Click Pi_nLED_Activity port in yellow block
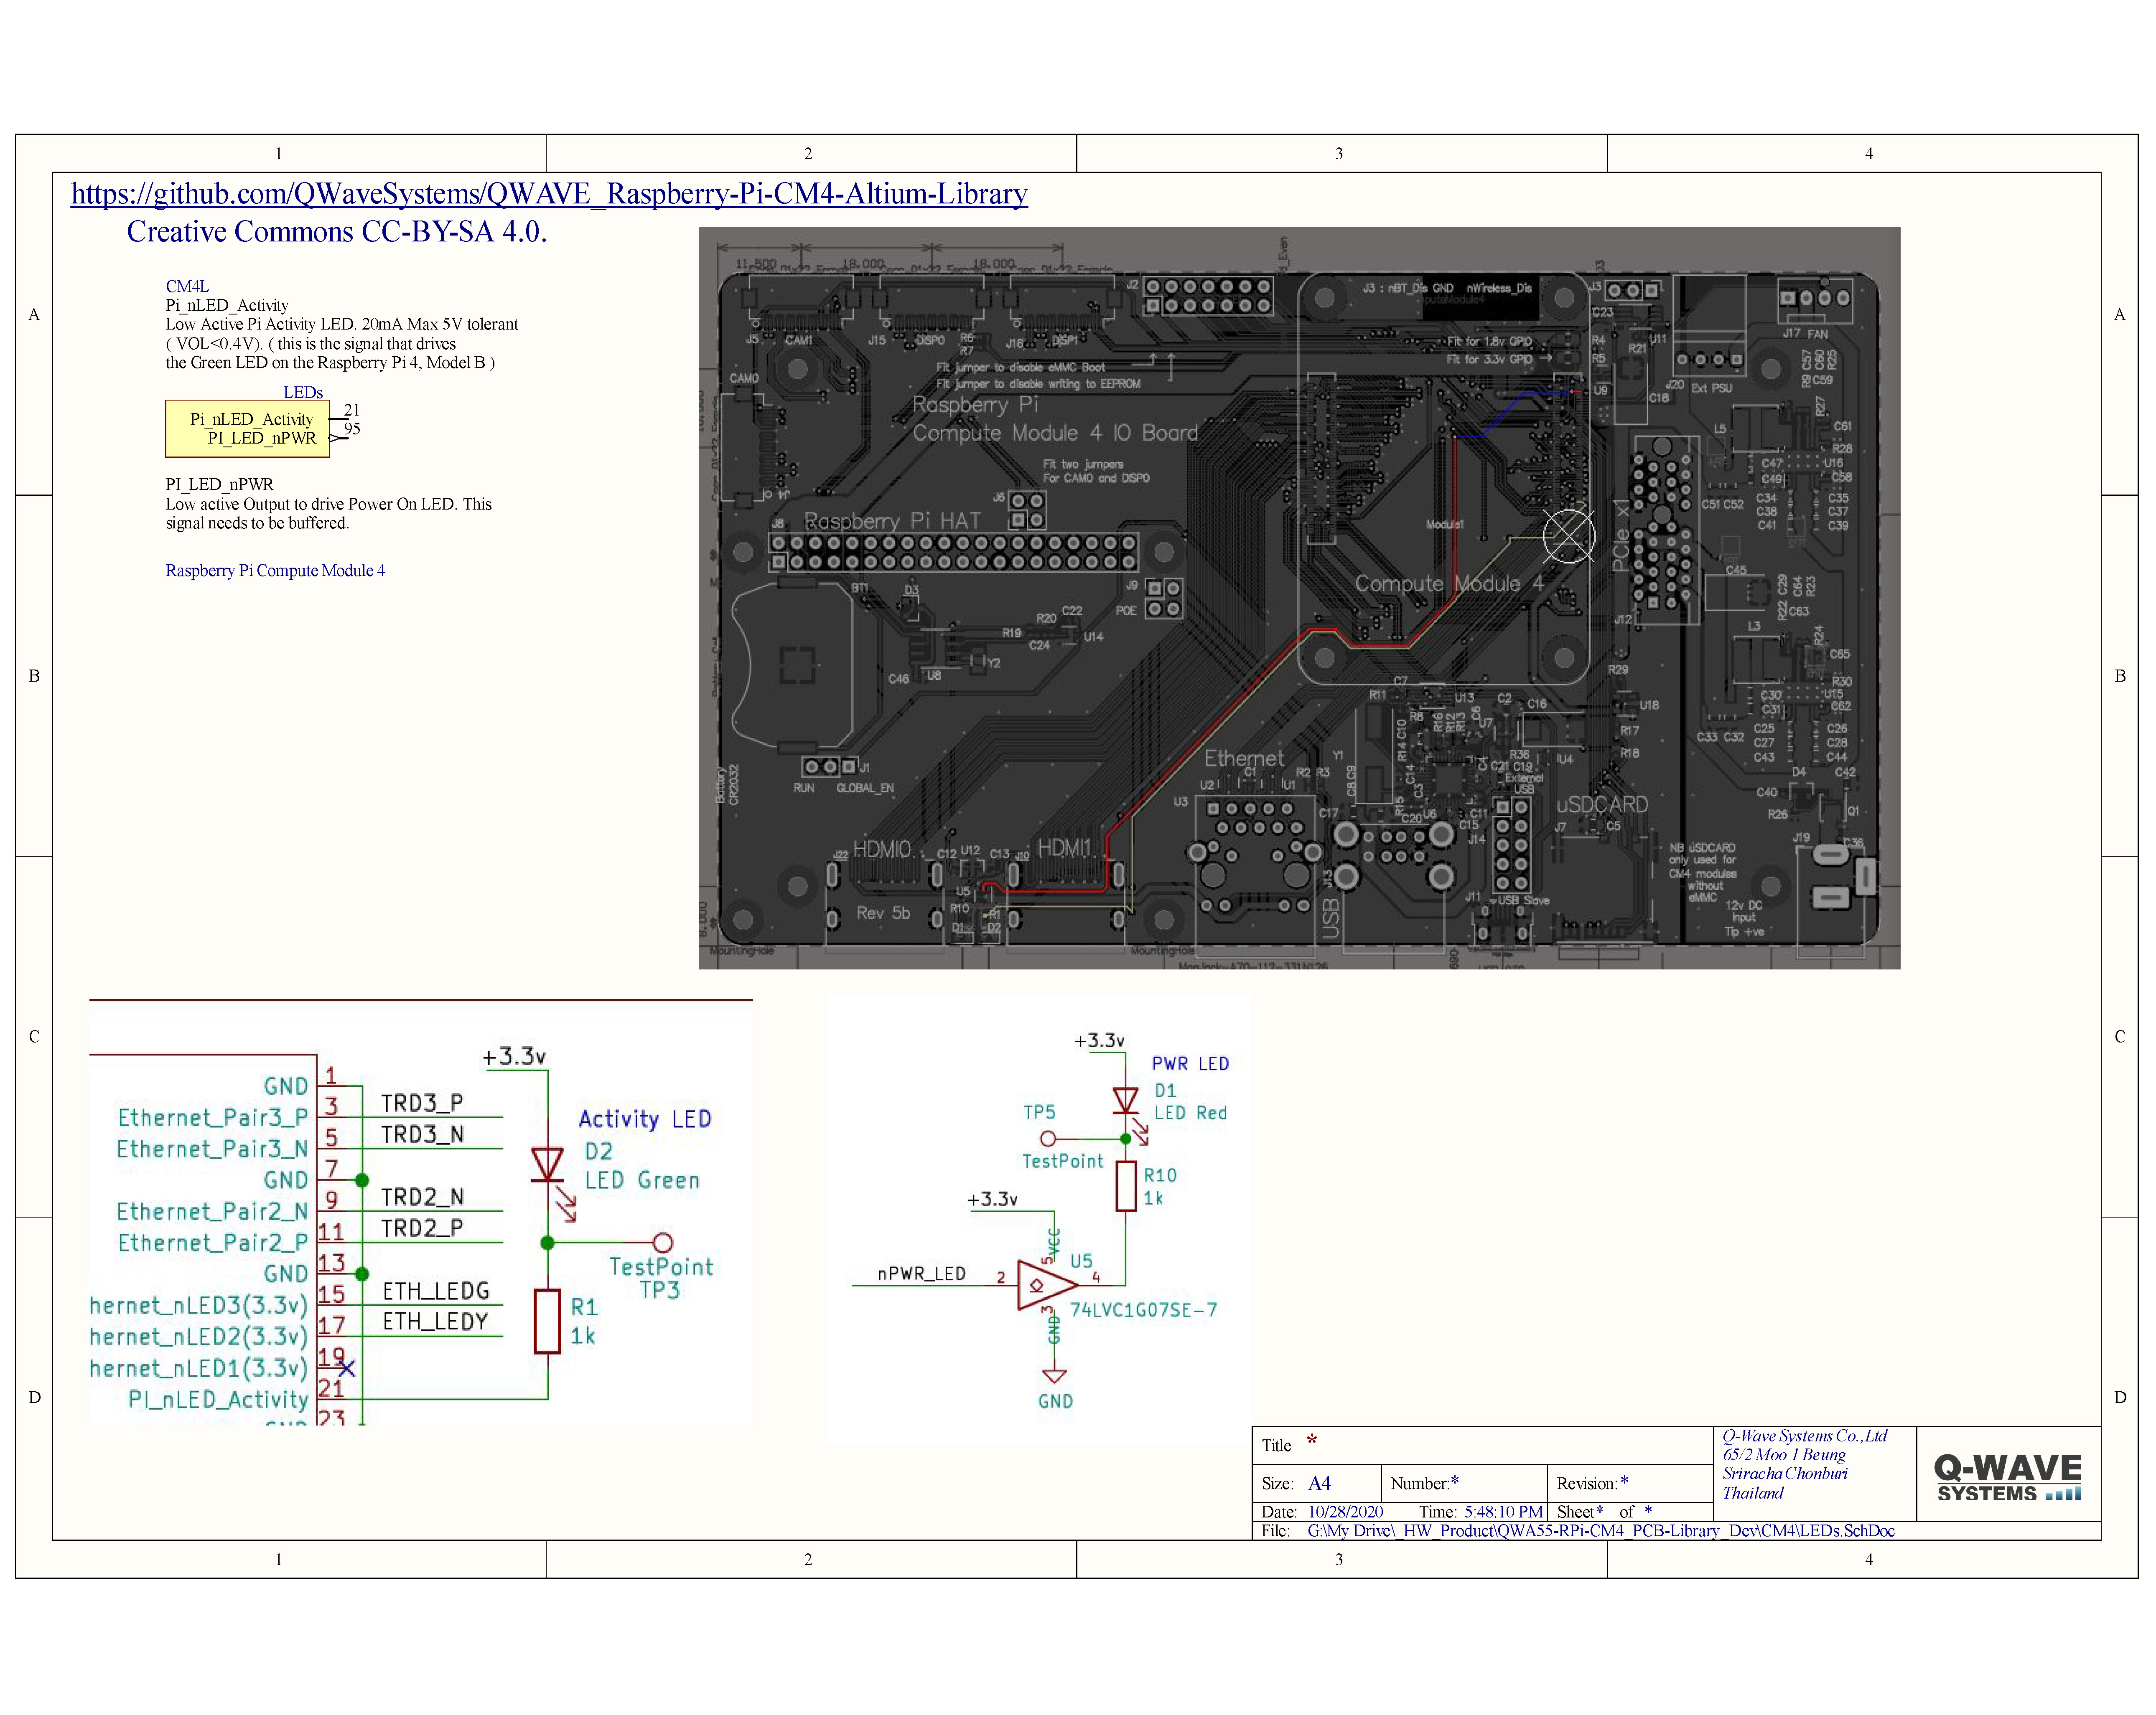 [x=252, y=419]
